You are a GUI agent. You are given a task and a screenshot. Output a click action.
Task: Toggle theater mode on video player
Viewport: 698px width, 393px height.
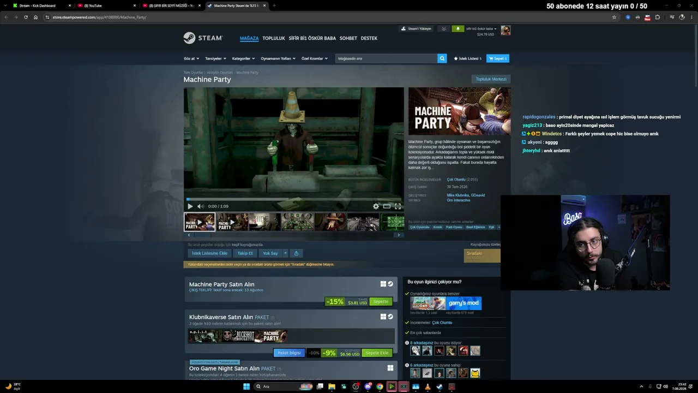387,206
